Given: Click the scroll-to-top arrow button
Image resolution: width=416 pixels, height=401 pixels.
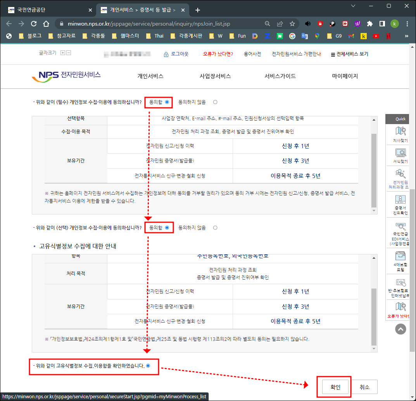Looking at the screenshot, I should click(400, 329).
